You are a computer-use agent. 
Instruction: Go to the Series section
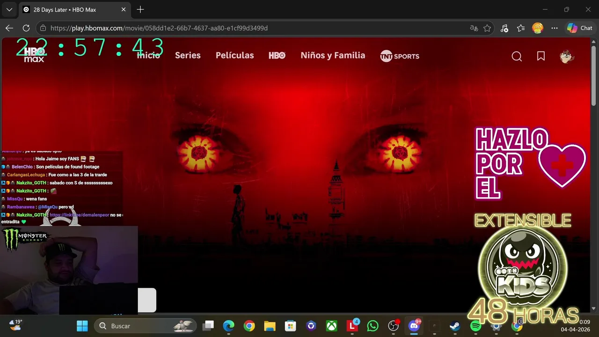tap(188, 55)
